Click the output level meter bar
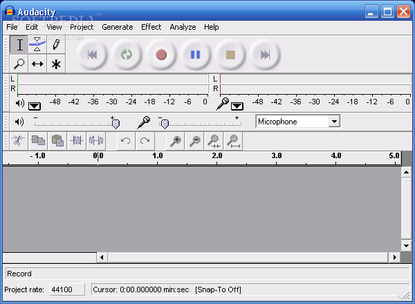This screenshot has height=304, width=415. 113,84
